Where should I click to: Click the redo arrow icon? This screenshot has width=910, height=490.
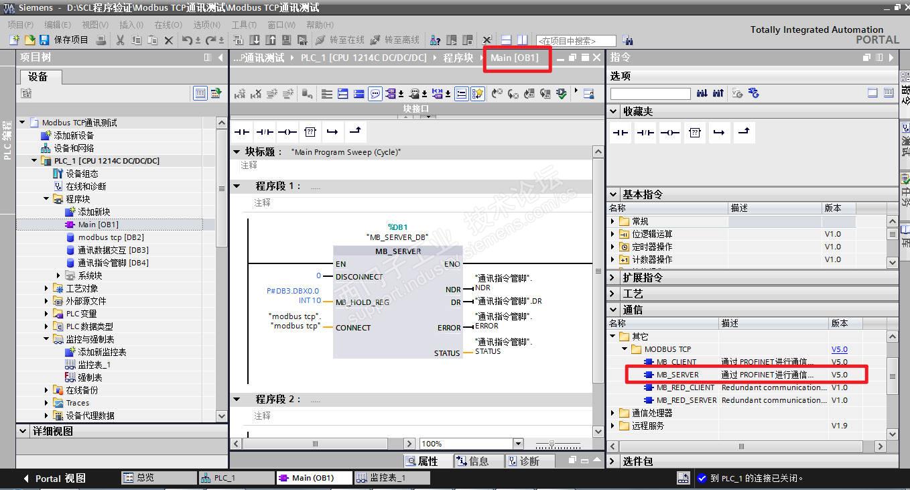211,40
